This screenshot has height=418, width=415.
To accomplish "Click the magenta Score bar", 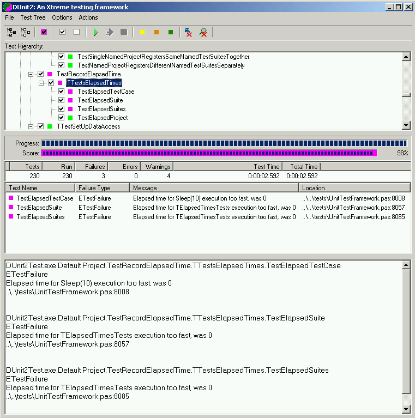I will click(209, 153).
